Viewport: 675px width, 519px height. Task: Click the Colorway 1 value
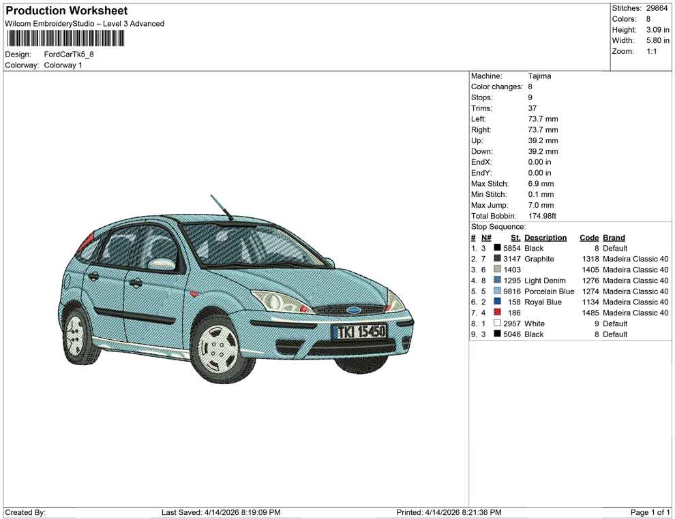pyautogui.click(x=63, y=65)
